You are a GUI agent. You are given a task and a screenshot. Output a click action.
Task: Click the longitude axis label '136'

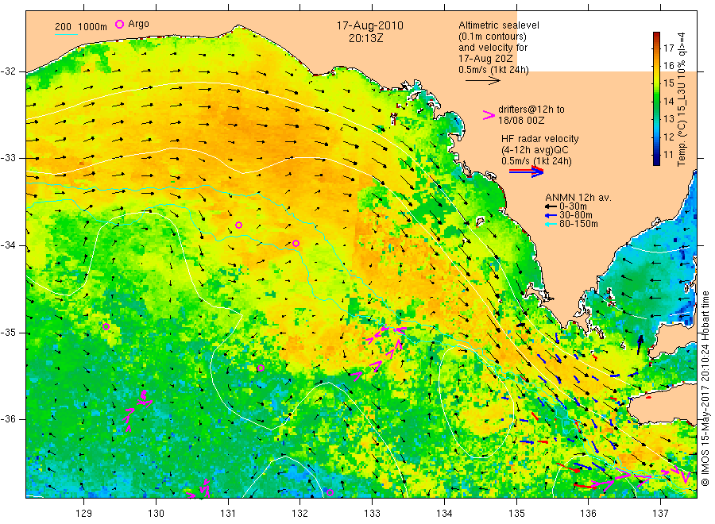[x=588, y=514]
